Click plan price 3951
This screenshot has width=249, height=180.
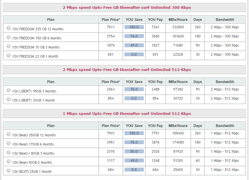[111, 142]
